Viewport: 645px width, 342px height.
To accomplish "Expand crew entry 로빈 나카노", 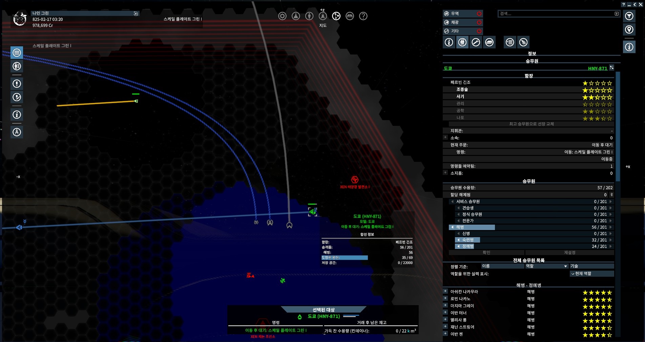I will (445, 298).
